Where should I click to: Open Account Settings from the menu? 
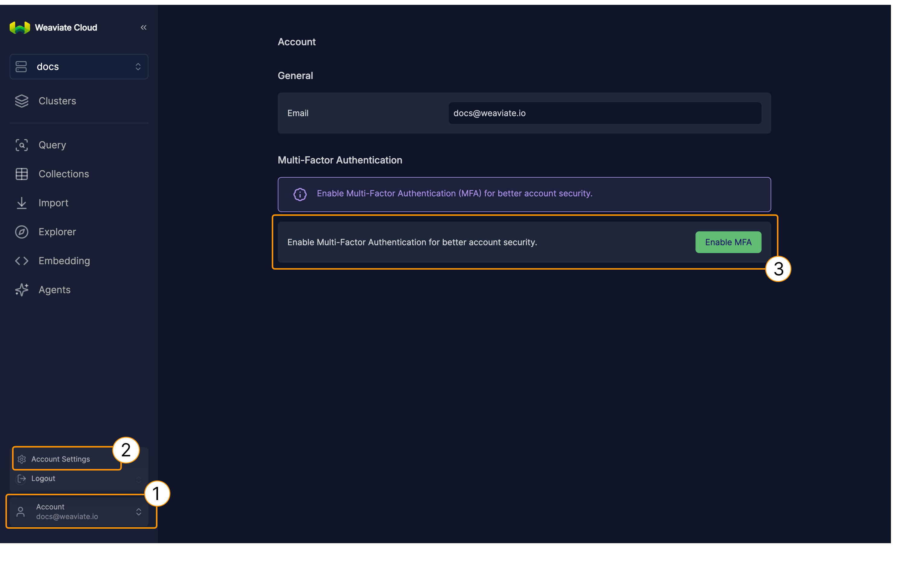click(60, 459)
